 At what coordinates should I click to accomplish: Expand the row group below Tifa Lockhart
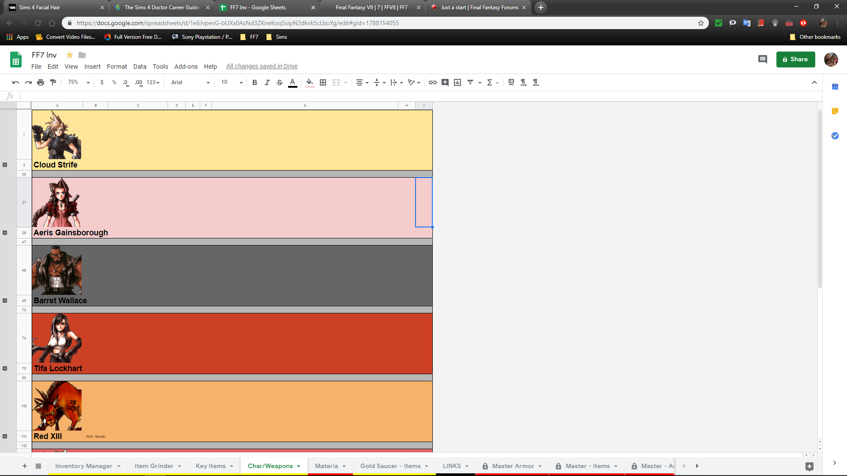[5, 368]
